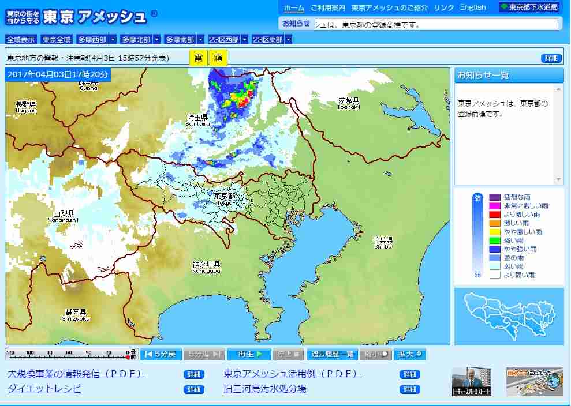Open 過去履歴一覧 past history list

pos(332,354)
